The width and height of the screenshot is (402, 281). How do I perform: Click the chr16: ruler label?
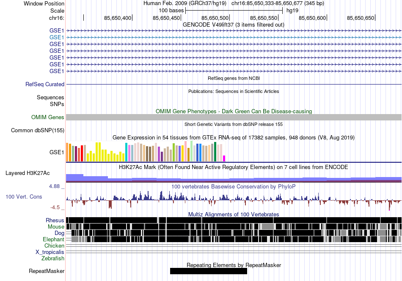57,18
